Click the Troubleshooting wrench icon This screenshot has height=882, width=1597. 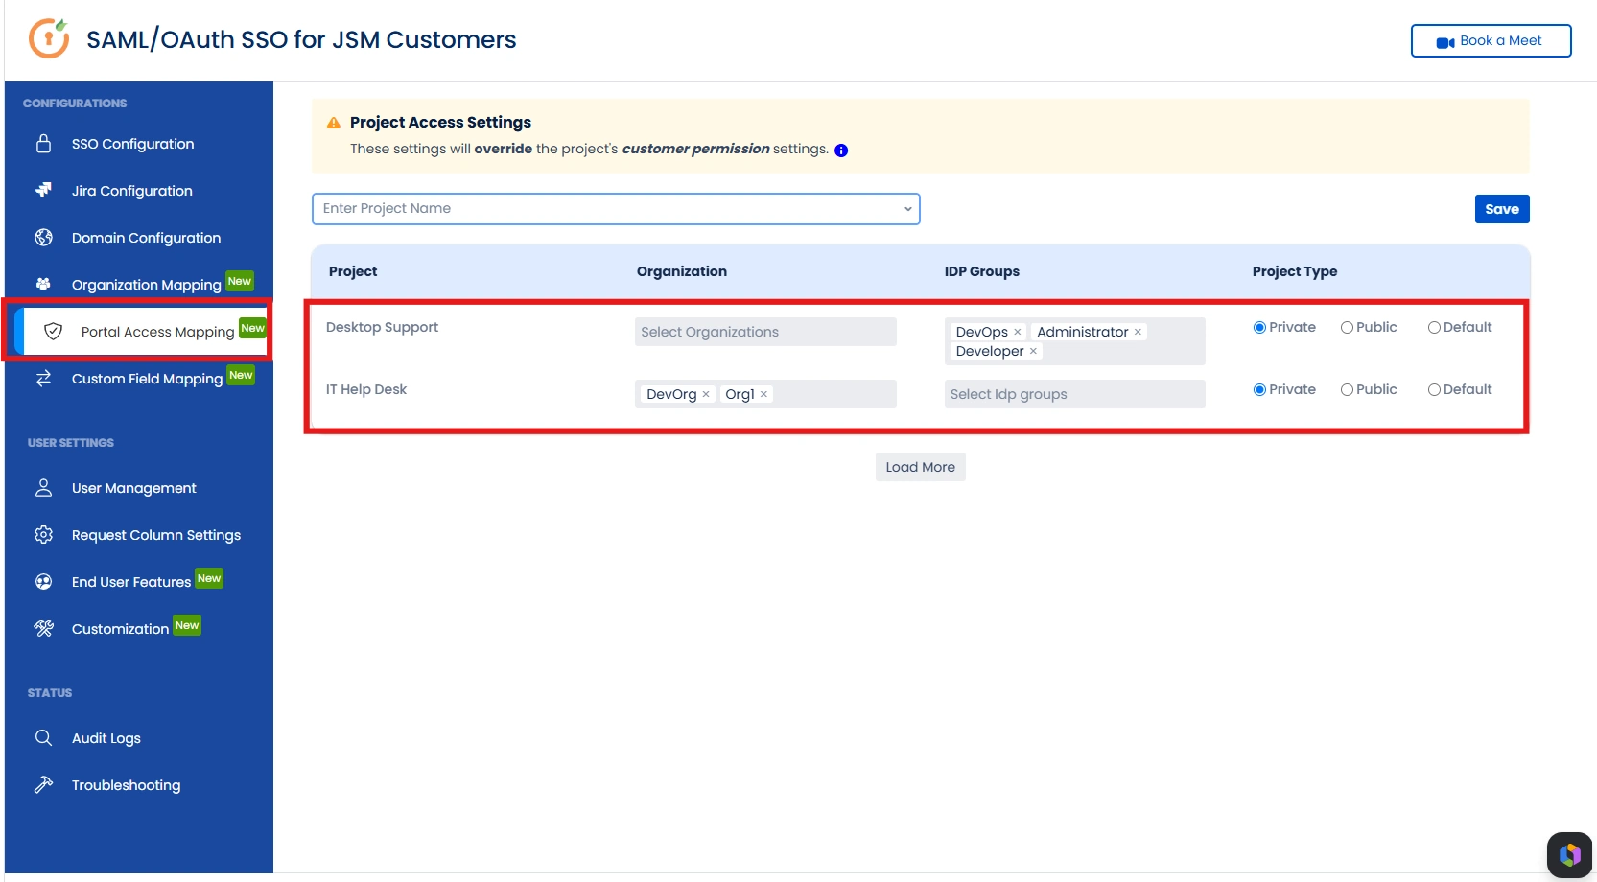pos(44,784)
